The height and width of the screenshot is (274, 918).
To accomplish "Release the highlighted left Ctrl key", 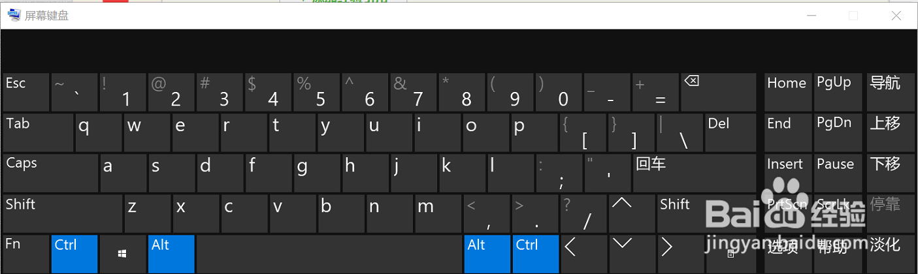I will coord(74,253).
